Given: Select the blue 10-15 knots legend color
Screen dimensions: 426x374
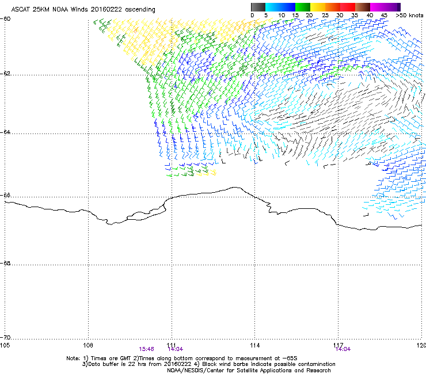Looking at the screenshot, I should 288,7.
